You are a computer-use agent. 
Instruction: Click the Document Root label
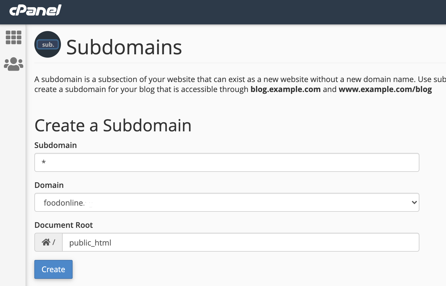click(63, 225)
